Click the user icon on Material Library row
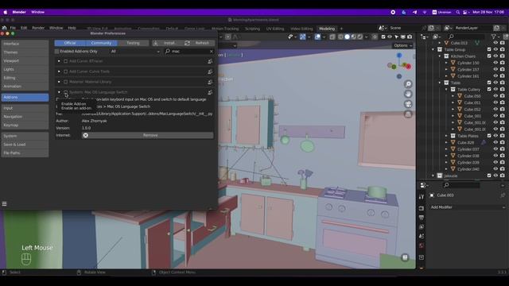Image resolution: width=509 pixels, height=286 pixels. 210,82
